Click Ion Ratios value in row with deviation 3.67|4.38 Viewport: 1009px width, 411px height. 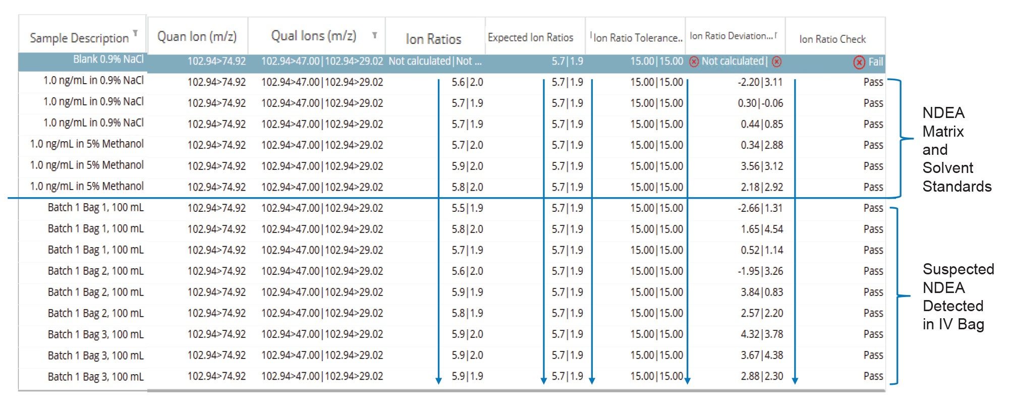(x=467, y=356)
